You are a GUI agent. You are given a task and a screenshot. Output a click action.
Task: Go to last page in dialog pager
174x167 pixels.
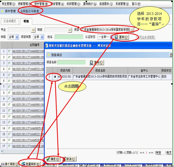coord(152,153)
